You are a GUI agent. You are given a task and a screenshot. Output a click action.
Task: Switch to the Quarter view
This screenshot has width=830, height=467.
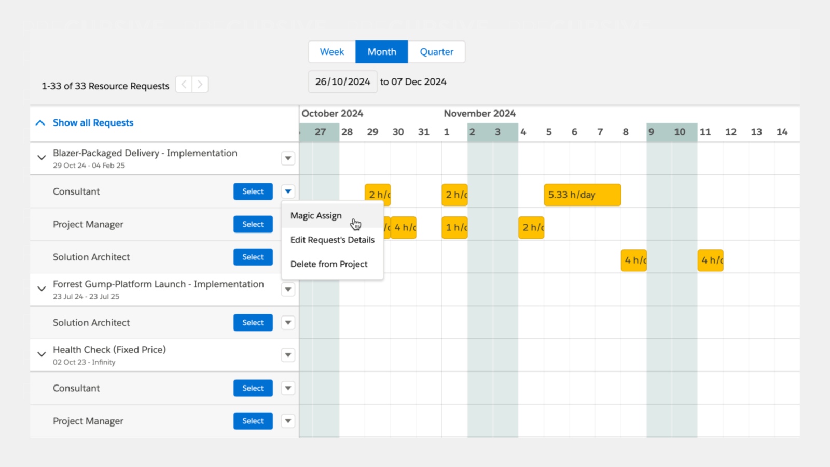[436, 51]
